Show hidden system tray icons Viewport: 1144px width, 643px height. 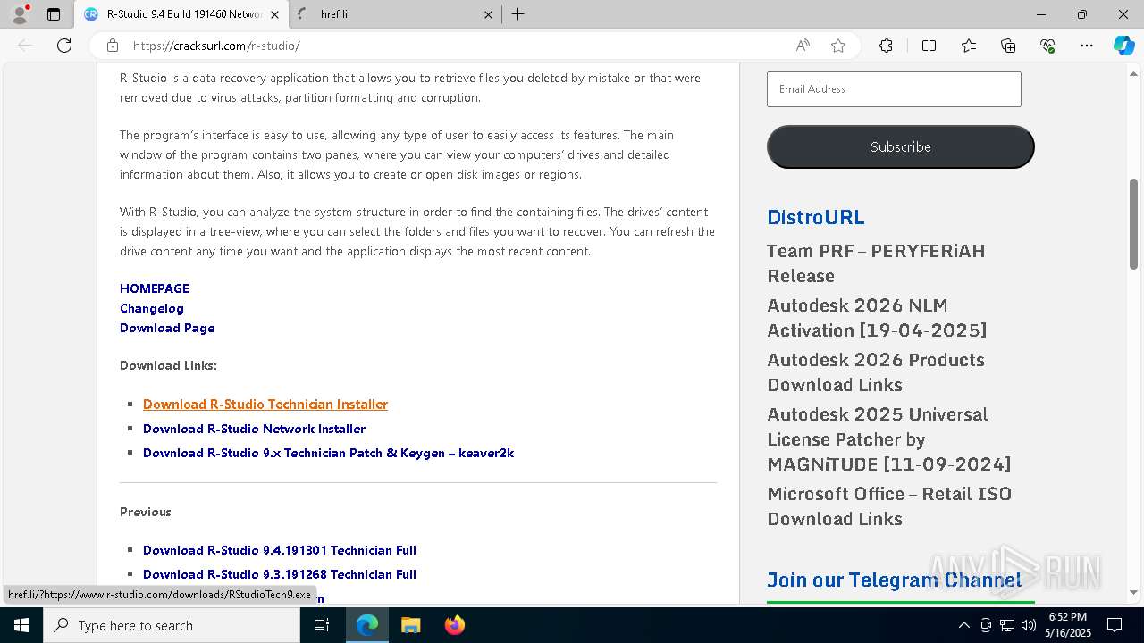963,625
